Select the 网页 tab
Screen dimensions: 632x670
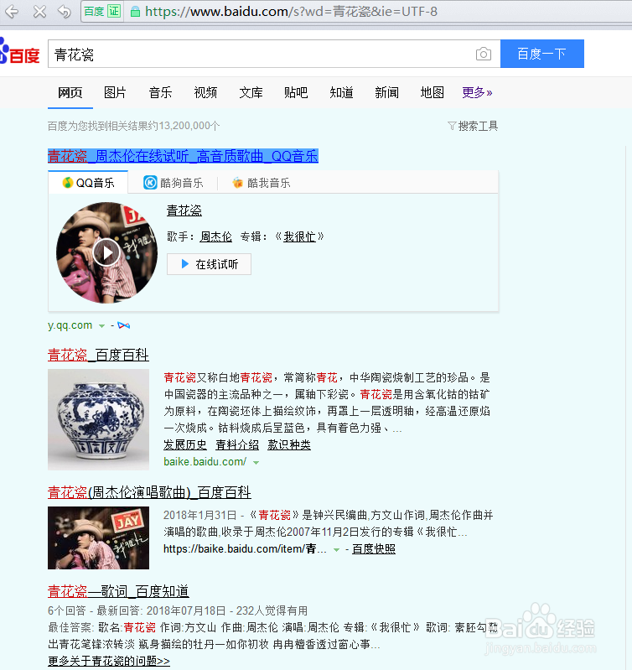(x=70, y=92)
